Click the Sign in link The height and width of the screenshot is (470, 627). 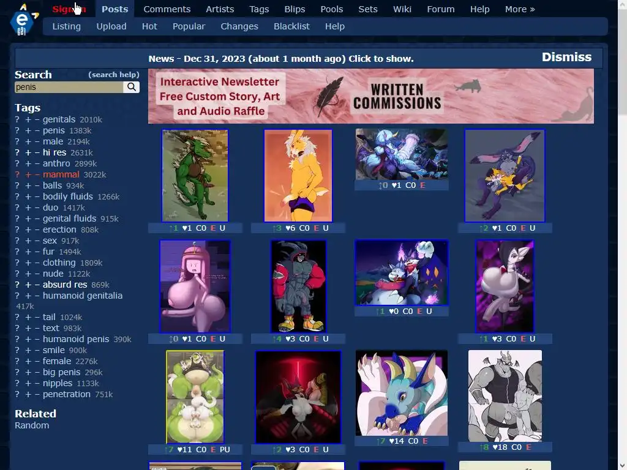[69, 9]
